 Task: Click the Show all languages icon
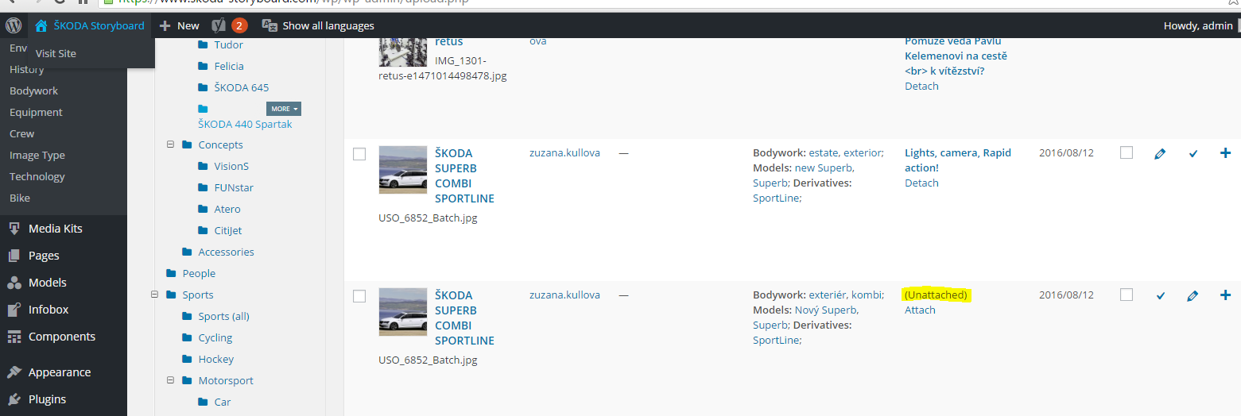tap(269, 25)
